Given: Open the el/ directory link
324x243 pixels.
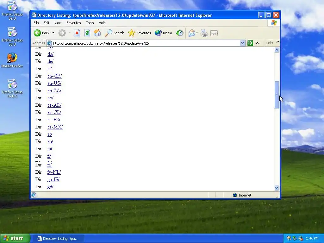Looking at the screenshot, I should 50,69.
